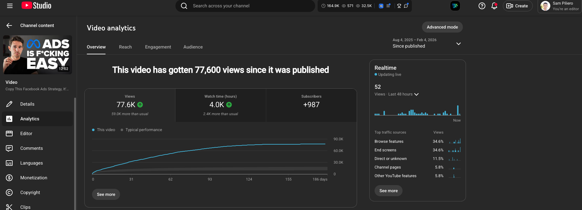Switch to the Engagement tab
This screenshot has width=582, height=210.
(158, 47)
